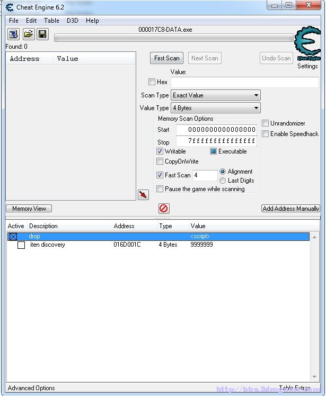Deactivate the drop script entry
Screen dimensions: 326x396
tap(13, 237)
